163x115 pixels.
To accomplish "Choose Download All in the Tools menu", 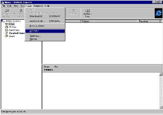I will point(45,16).
